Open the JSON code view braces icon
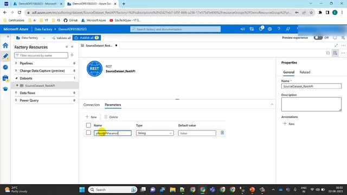347x195 pixels. 328,53
